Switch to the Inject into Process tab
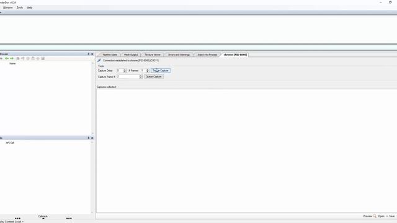 [x=207, y=55]
